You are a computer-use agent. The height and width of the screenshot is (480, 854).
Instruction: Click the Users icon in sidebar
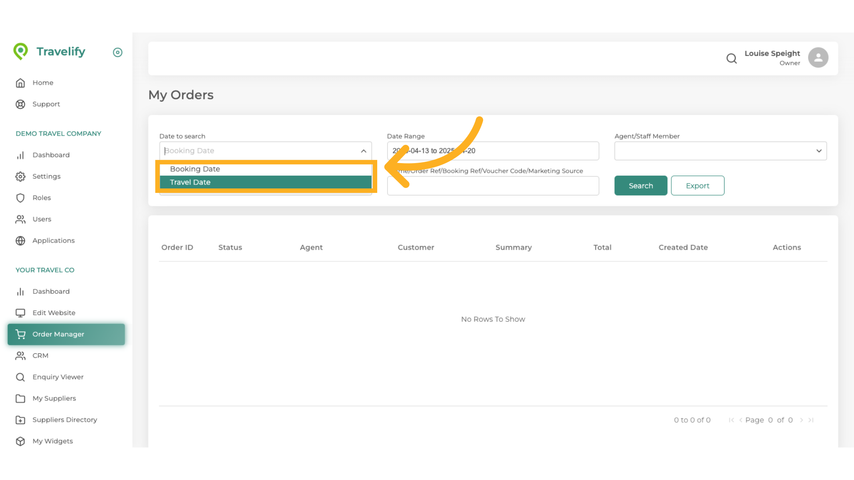point(20,219)
